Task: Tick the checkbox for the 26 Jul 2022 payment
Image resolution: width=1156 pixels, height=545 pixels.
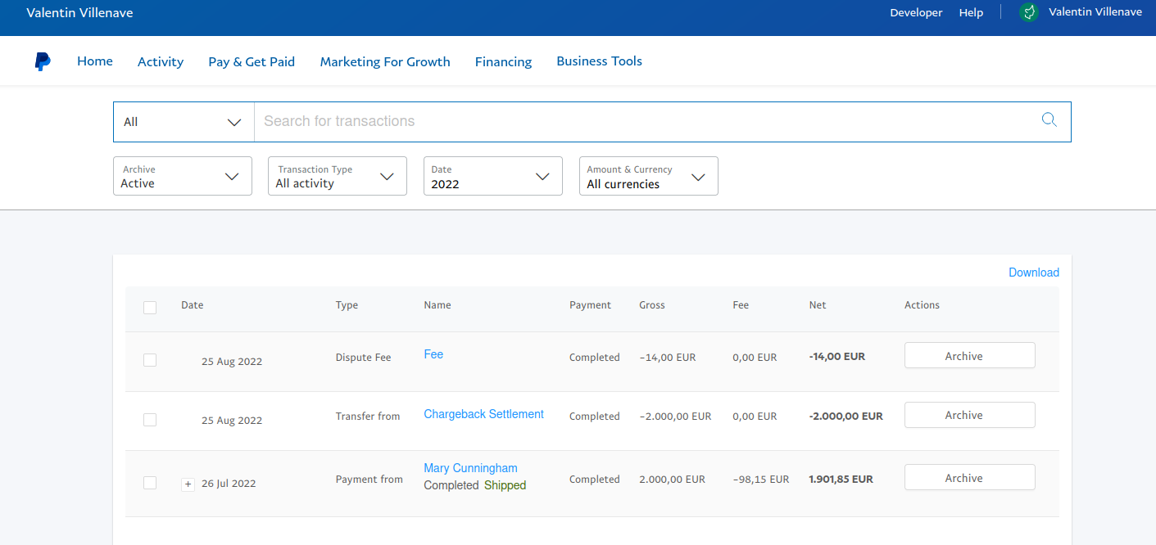Action: pos(150,483)
